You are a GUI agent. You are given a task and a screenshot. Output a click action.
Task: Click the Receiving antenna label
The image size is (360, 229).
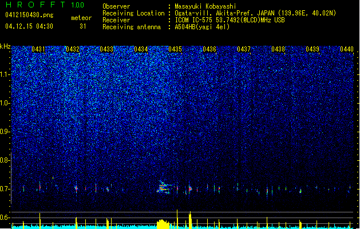(x=132, y=27)
